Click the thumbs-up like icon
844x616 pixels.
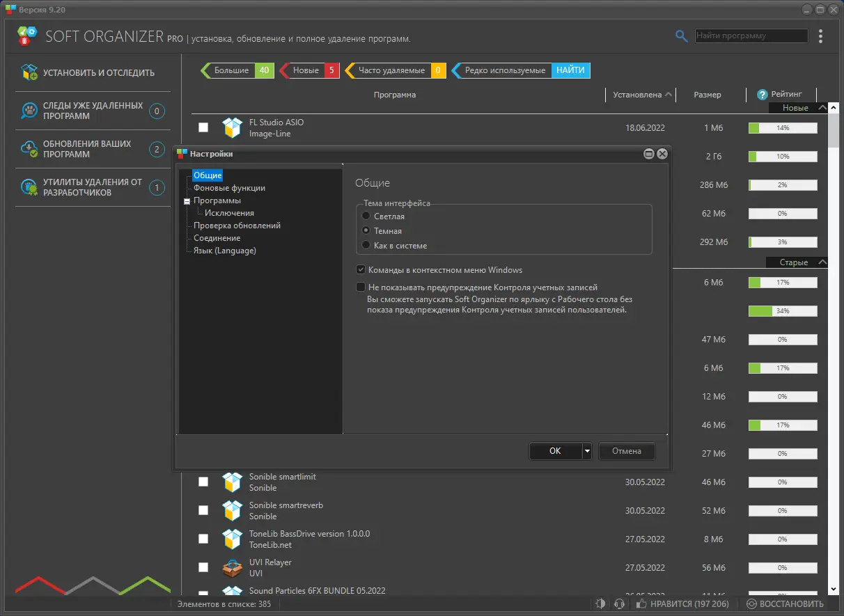(642, 603)
